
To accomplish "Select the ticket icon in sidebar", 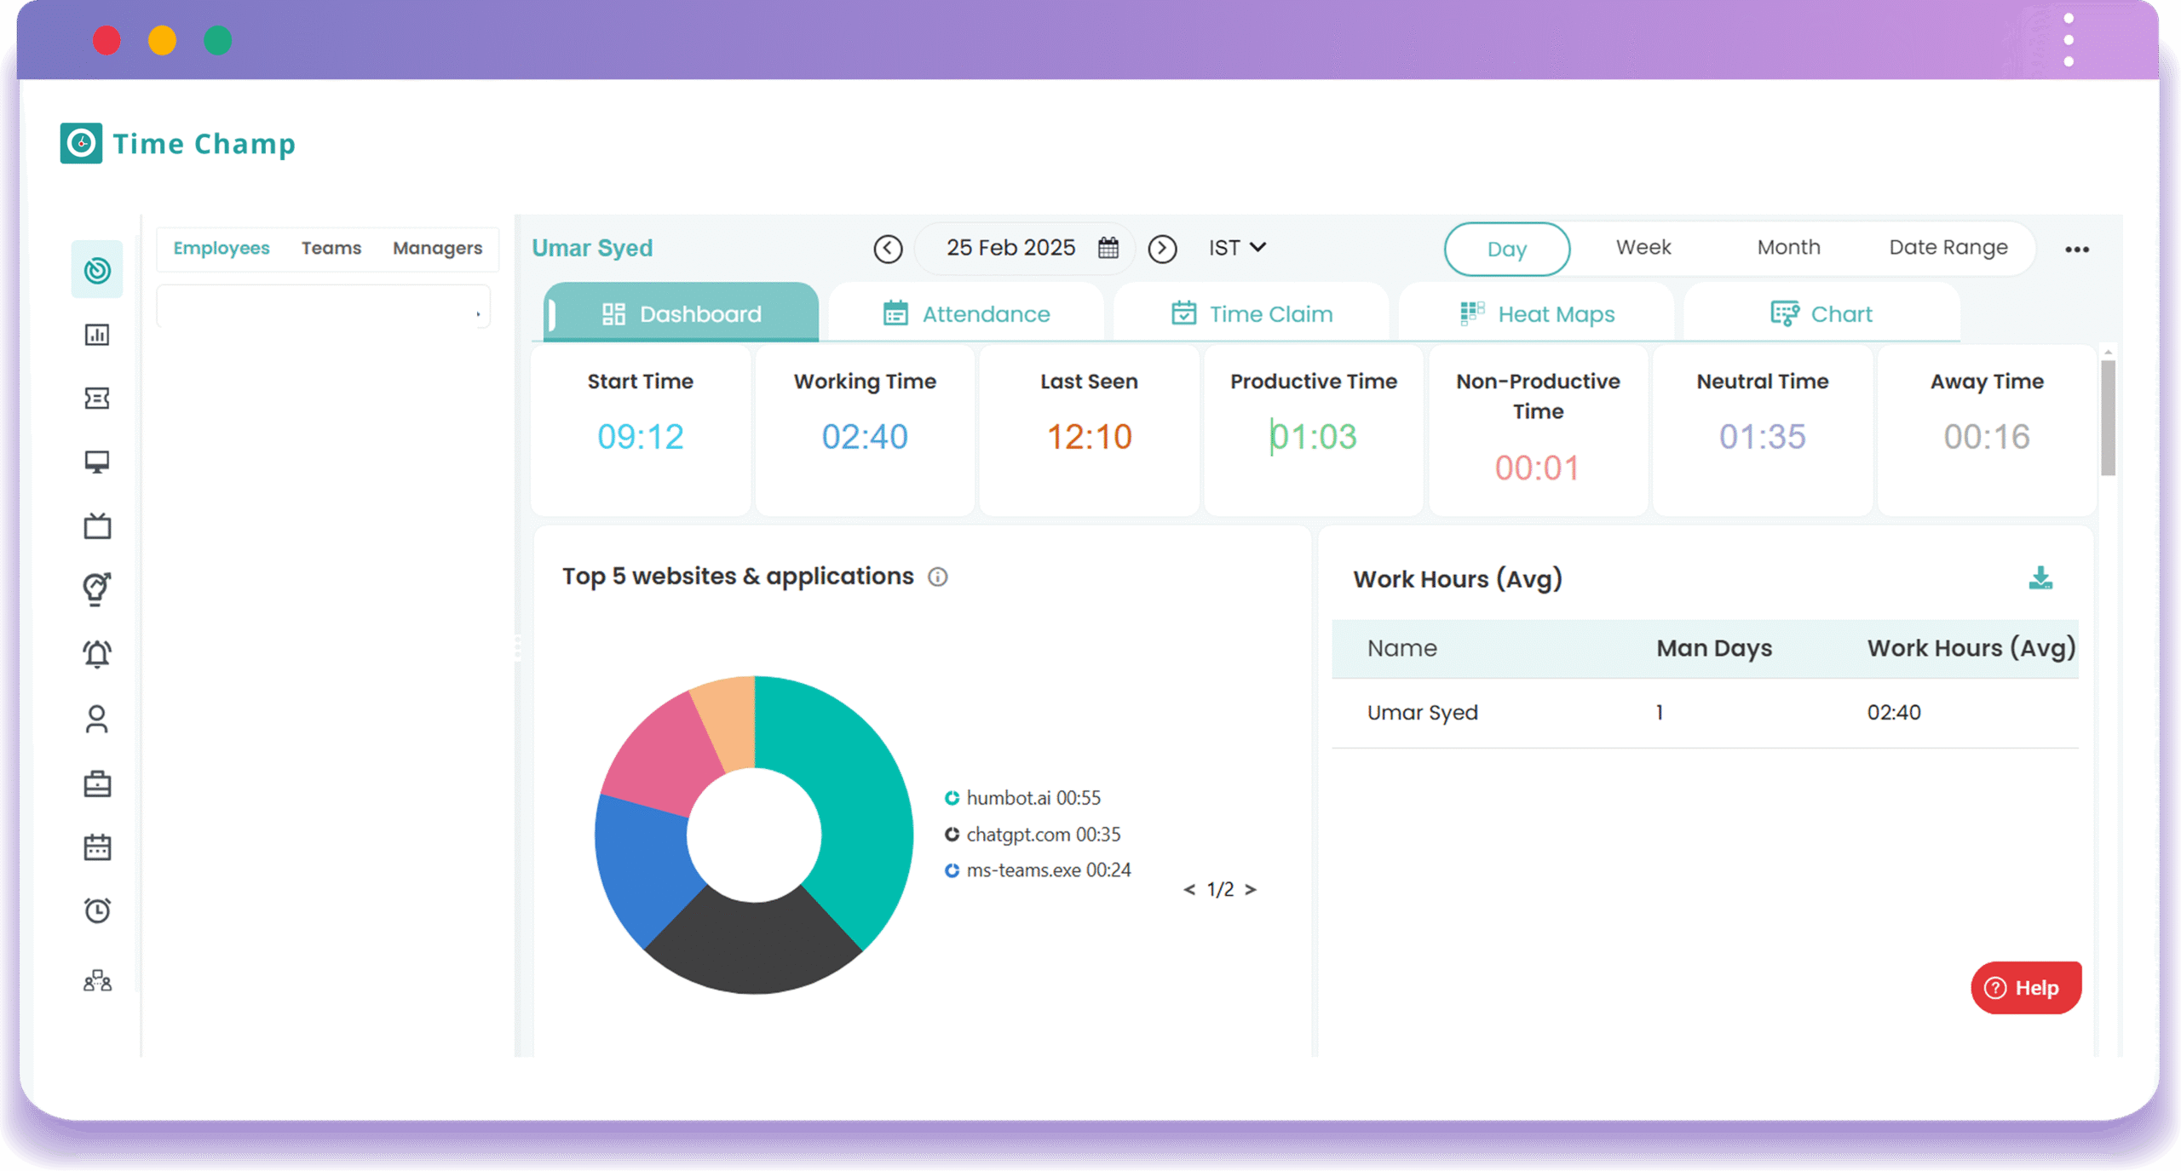I will pyautogui.click(x=97, y=398).
